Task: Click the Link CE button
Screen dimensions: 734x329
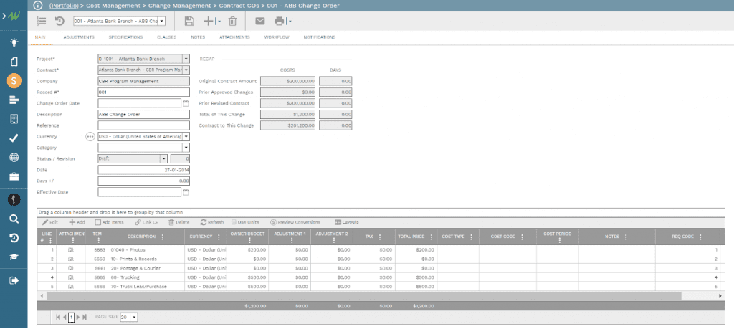Action: 146,222
